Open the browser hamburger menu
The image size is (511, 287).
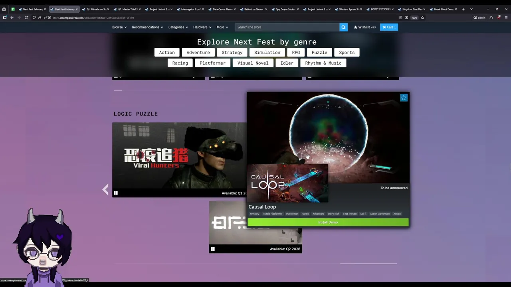point(506,18)
